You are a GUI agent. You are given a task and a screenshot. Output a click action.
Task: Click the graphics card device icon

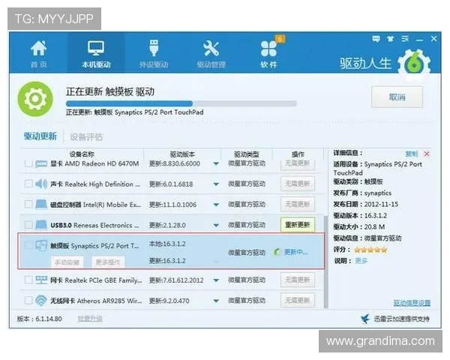[41, 164]
